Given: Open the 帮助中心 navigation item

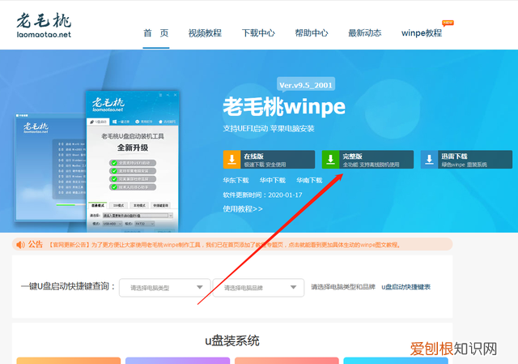Looking at the screenshot, I should coord(312,33).
